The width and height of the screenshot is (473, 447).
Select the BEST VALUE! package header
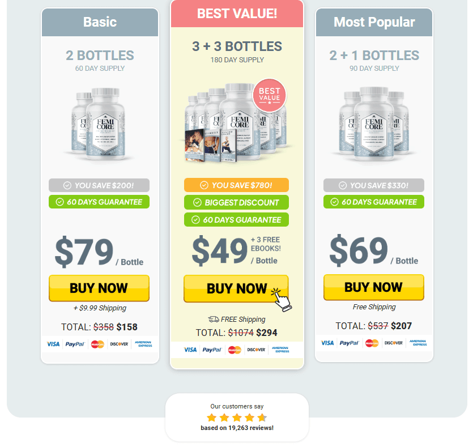[x=237, y=14]
